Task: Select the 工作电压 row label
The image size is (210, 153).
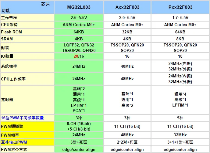Action: point(9,18)
